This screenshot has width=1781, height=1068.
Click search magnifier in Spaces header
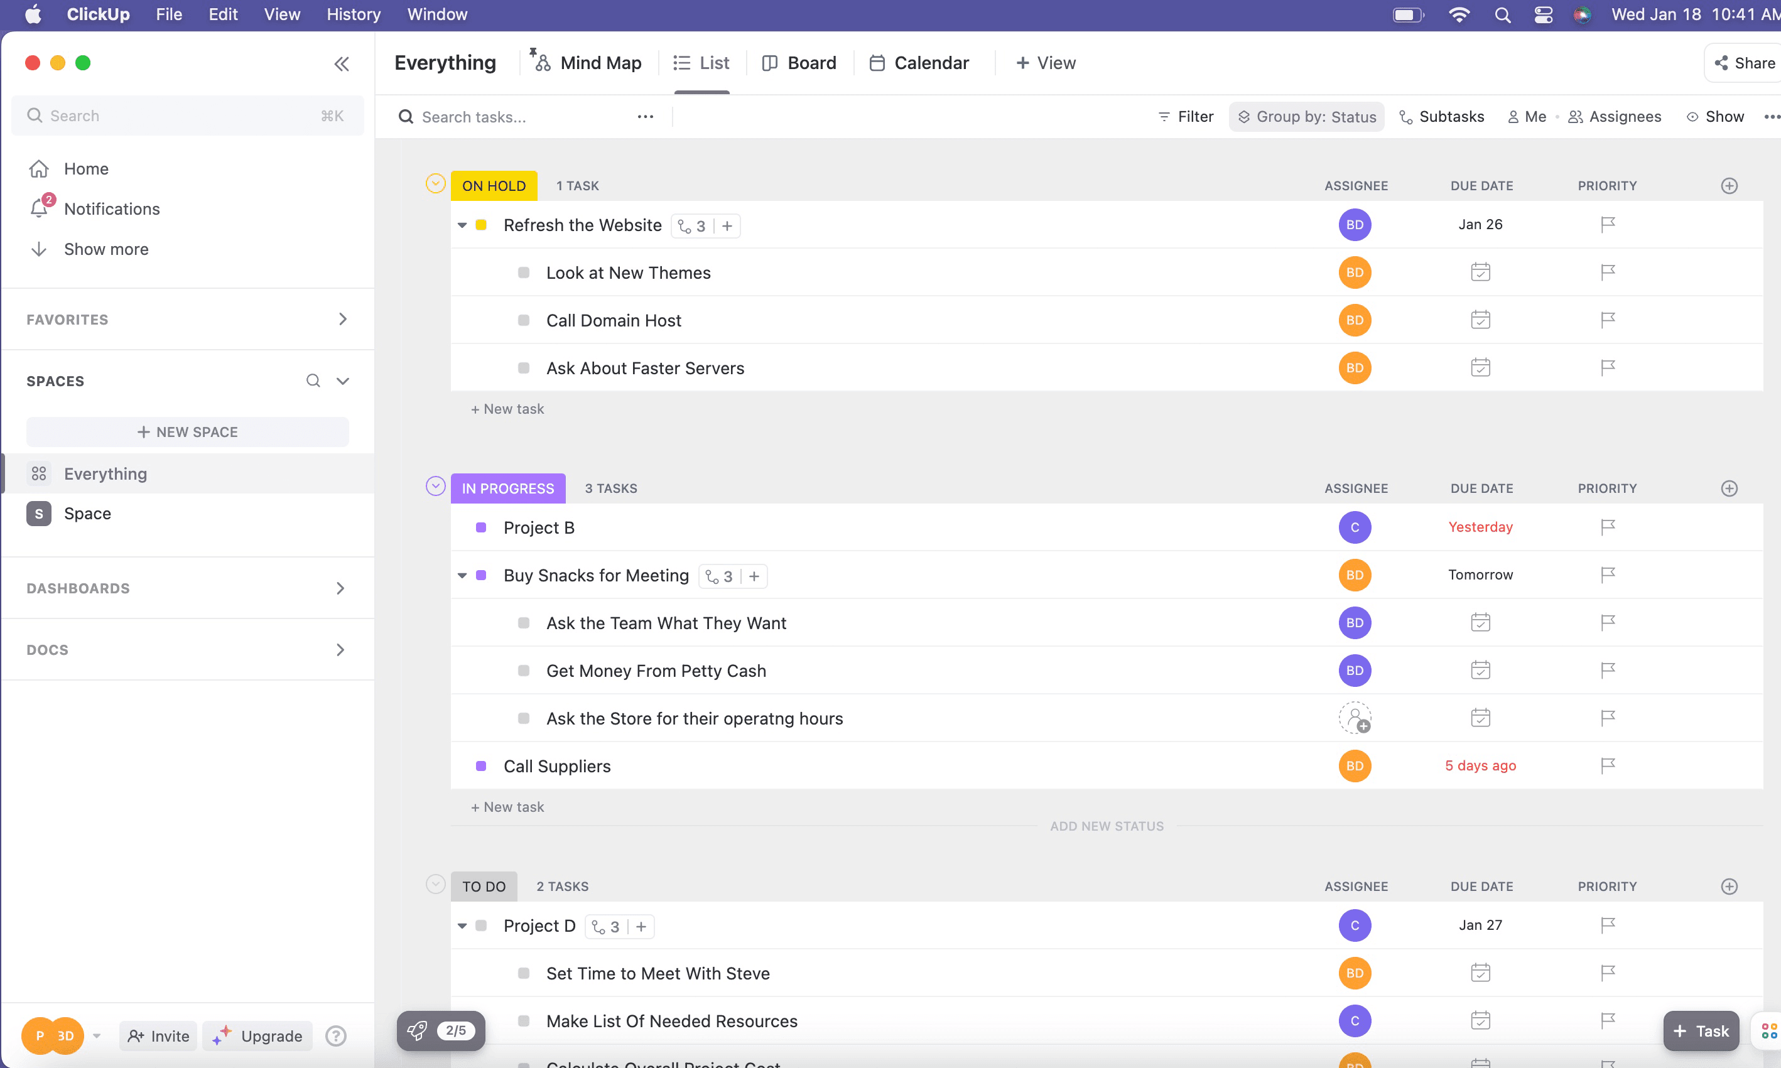[313, 380]
